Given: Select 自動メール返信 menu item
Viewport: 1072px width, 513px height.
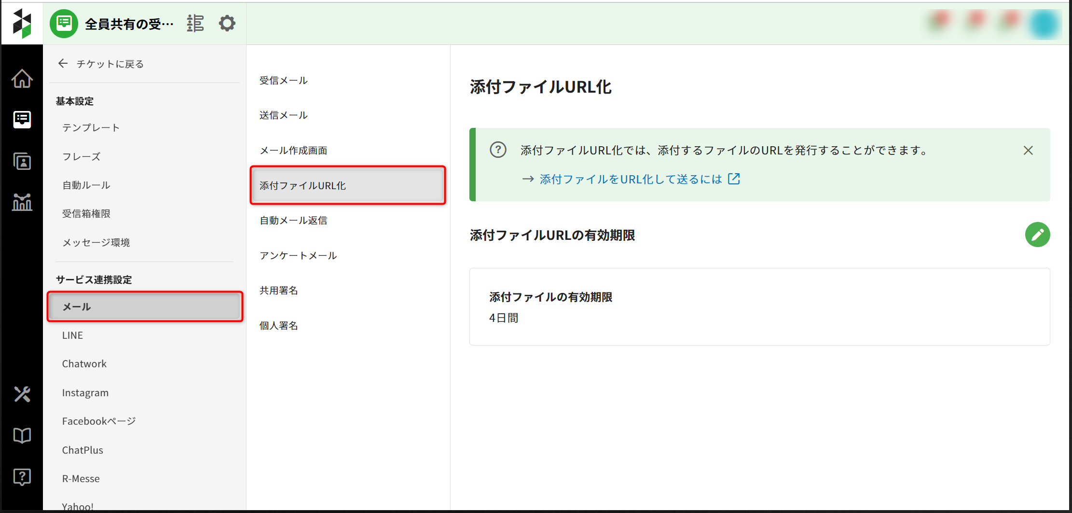Looking at the screenshot, I should pos(293,221).
